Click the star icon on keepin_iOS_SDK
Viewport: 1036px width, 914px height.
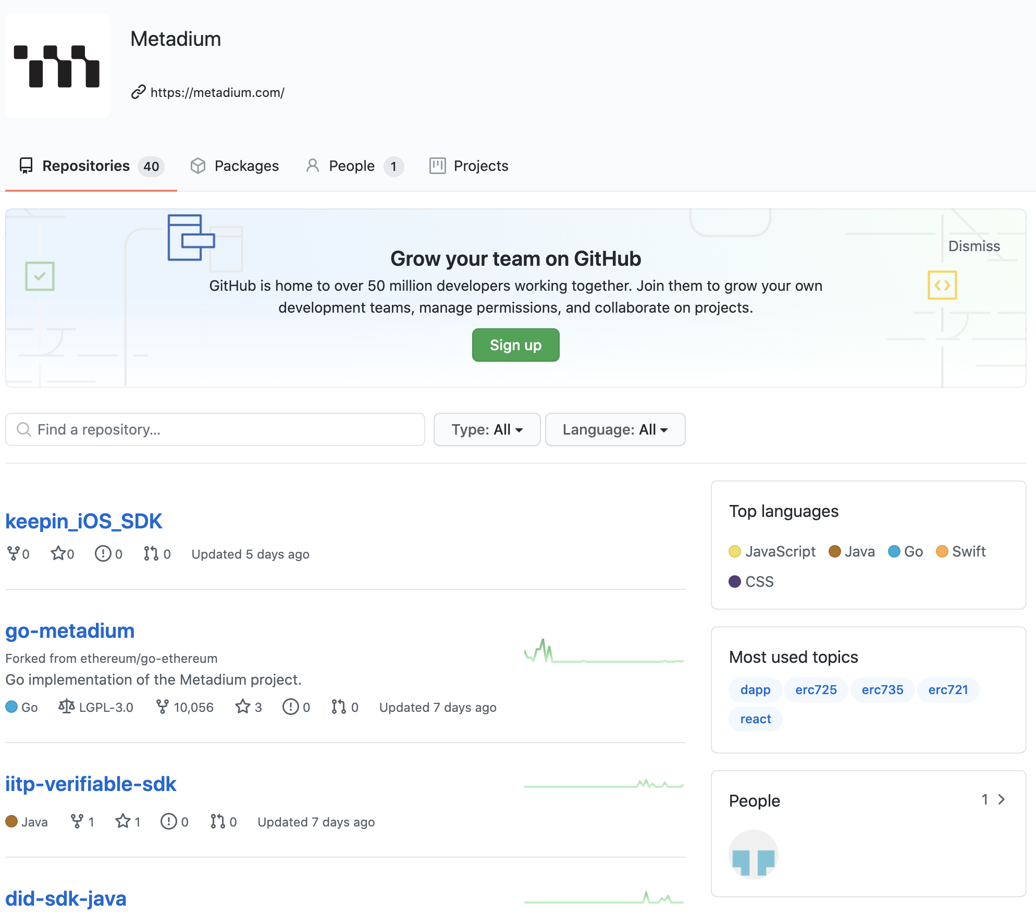point(58,553)
